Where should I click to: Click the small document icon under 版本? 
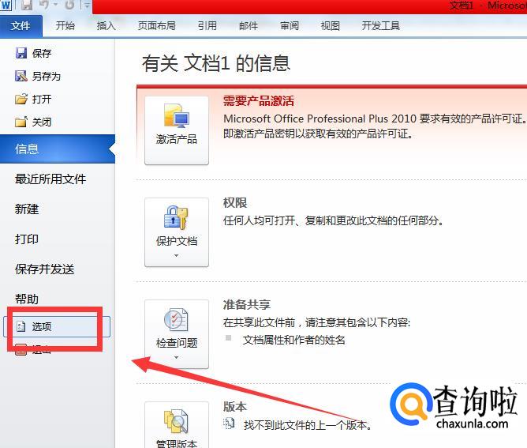coord(229,424)
